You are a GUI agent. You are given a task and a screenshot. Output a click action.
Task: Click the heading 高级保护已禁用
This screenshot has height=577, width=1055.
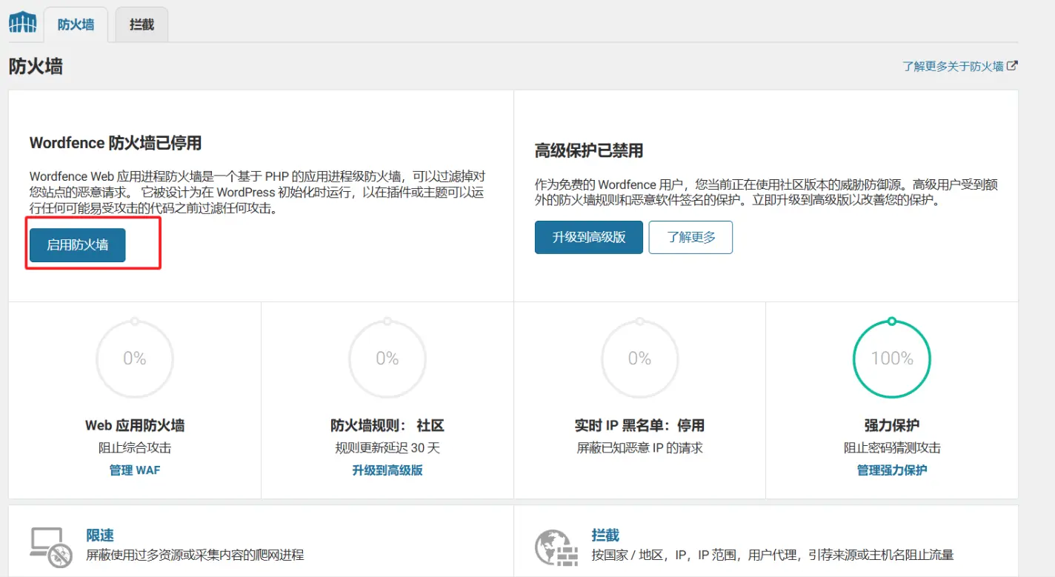point(589,151)
